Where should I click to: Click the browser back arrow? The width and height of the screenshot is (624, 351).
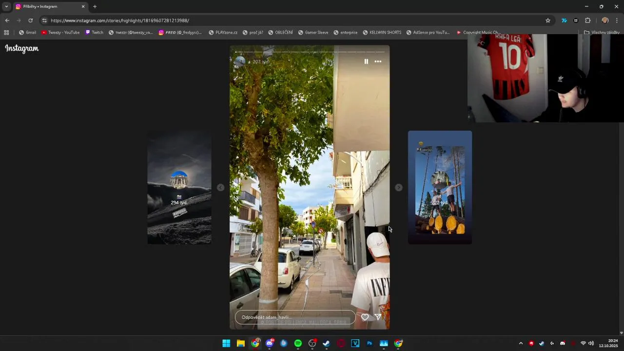click(7, 20)
